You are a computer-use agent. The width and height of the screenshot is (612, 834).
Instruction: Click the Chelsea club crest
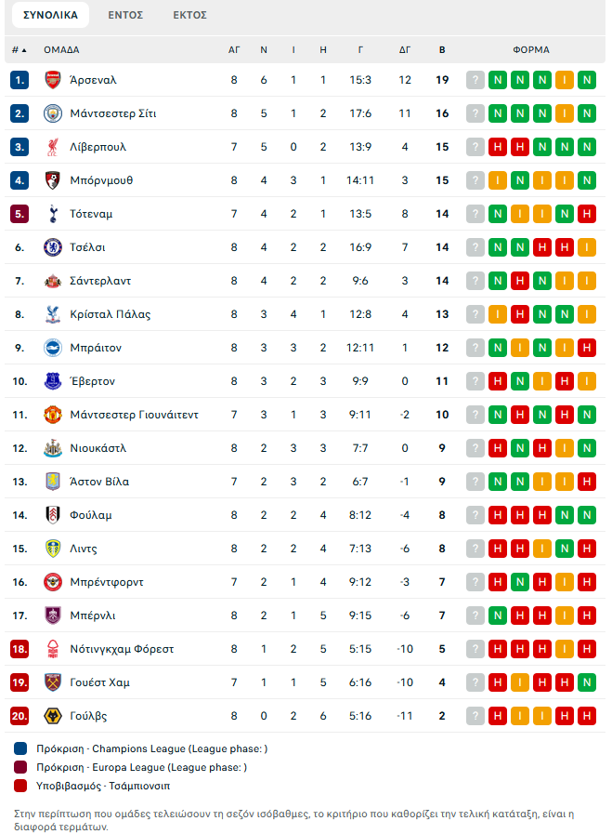click(x=52, y=247)
